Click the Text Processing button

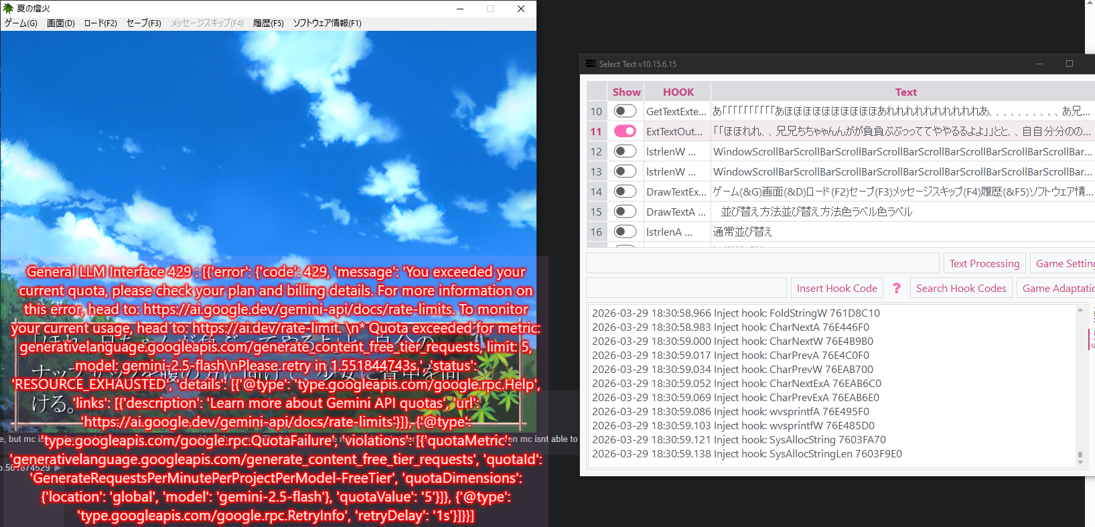[984, 263]
